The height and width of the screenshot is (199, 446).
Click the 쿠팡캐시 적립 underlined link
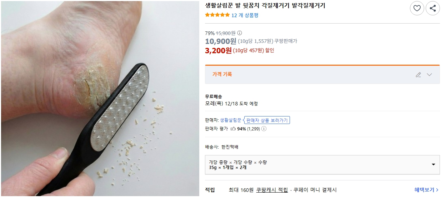[x=272, y=190]
